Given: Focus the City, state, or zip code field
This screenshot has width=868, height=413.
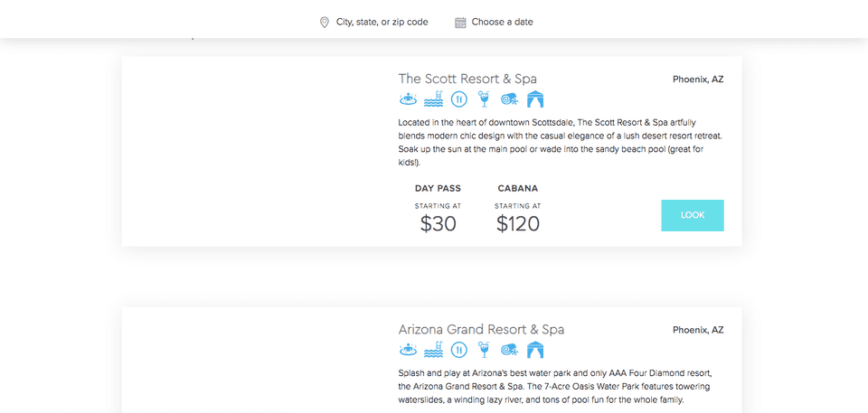Looking at the screenshot, I should [382, 23].
